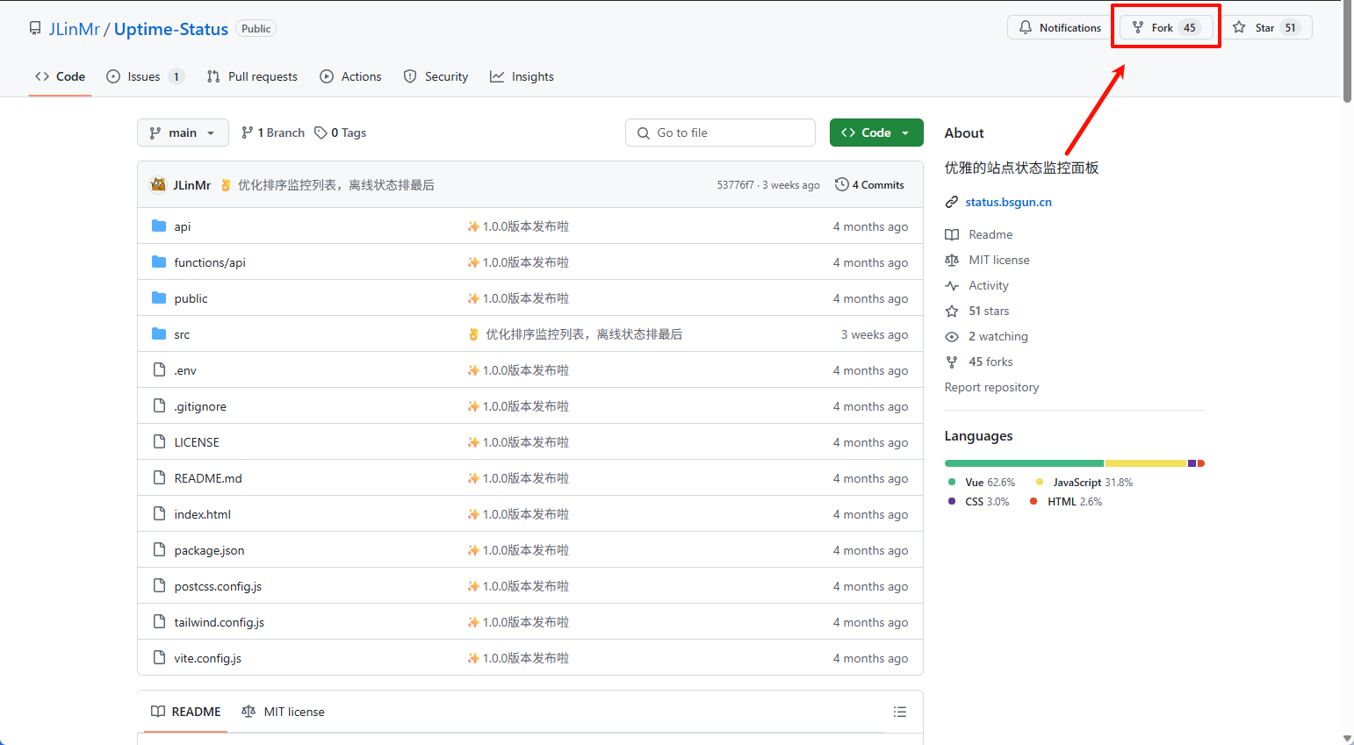The height and width of the screenshot is (745, 1354).
Task: Click the vite.config.js file icon
Action: tap(159, 657)
